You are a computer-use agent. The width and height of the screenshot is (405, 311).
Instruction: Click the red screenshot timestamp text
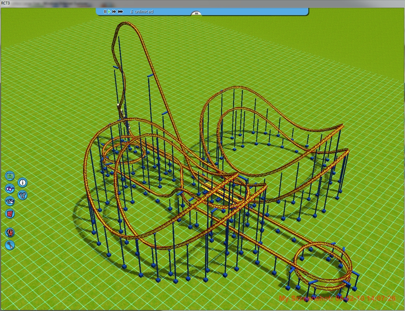(x=337, y=298)
